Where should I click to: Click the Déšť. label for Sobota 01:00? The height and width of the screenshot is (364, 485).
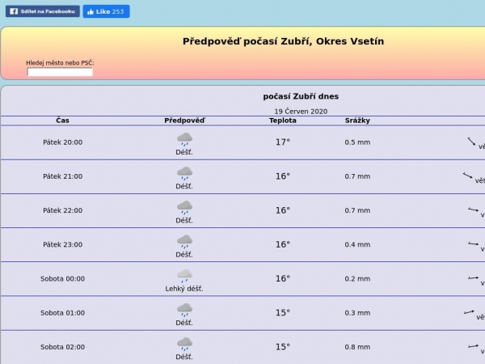[184, 323]
